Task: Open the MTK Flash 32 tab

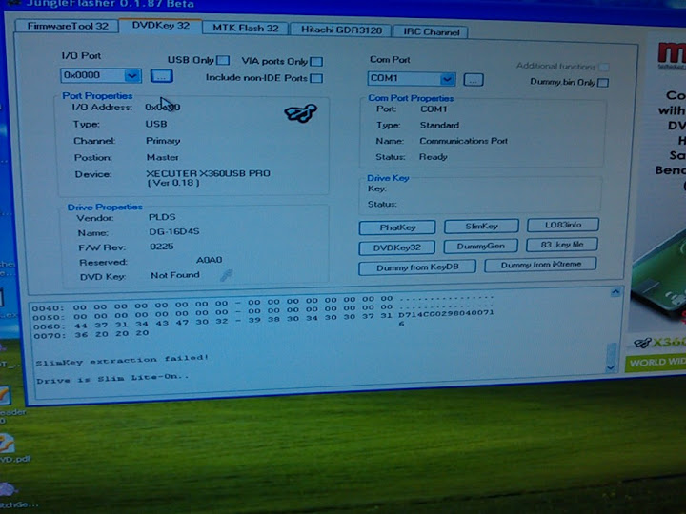Action: click(246, 28)
